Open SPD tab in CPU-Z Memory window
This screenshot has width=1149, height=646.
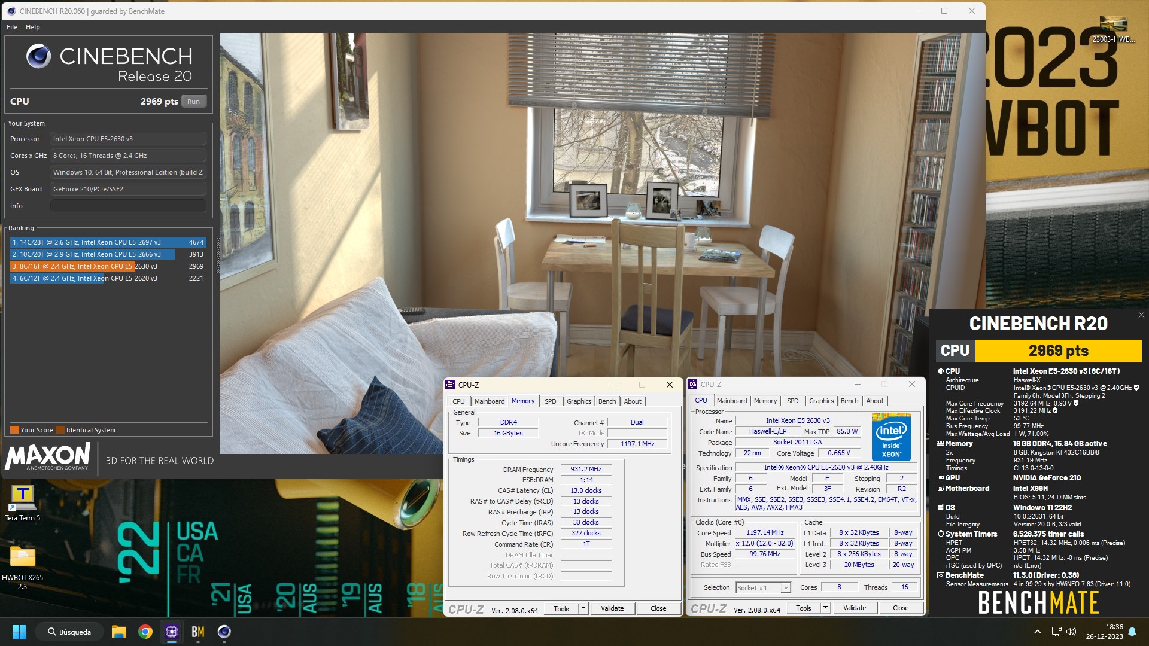551,401
